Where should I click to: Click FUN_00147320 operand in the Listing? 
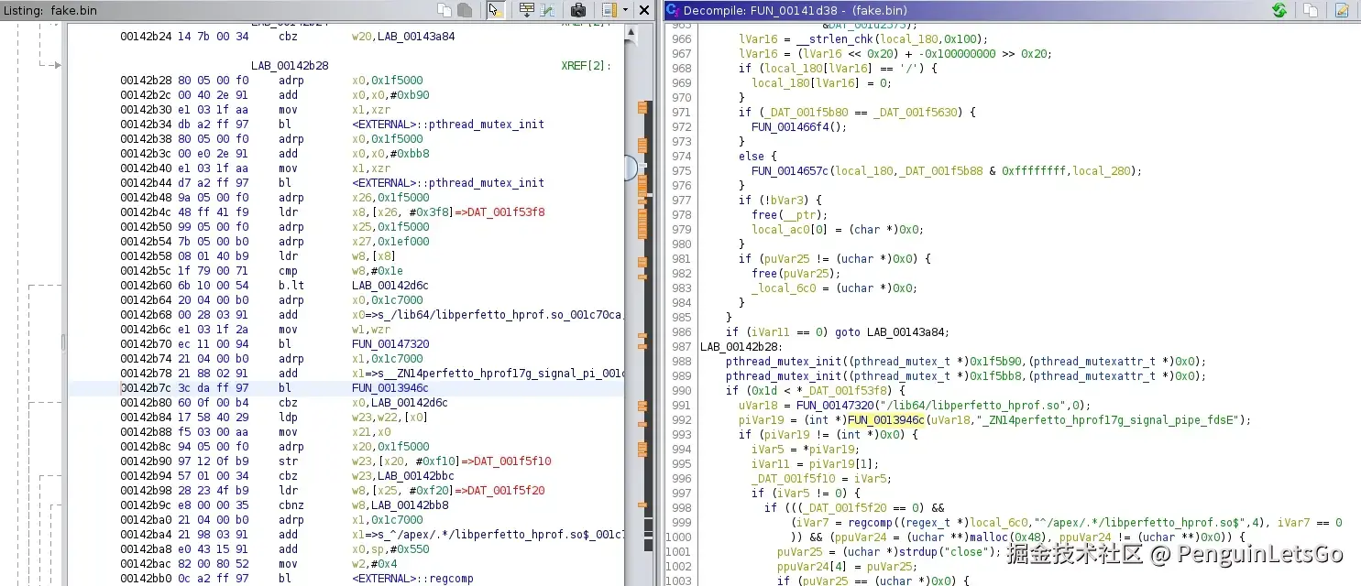(390, 344)
